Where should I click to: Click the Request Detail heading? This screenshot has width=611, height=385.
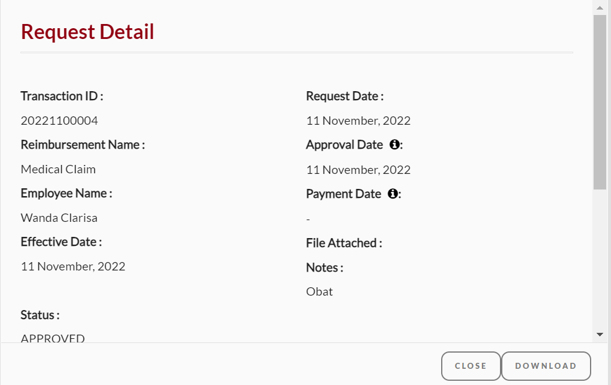[87, 32]
